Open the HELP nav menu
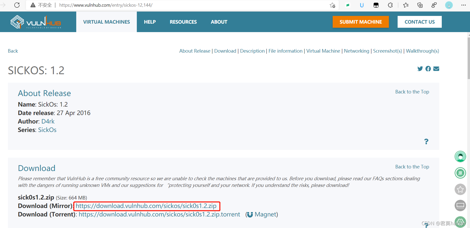 tap(150, 22)
